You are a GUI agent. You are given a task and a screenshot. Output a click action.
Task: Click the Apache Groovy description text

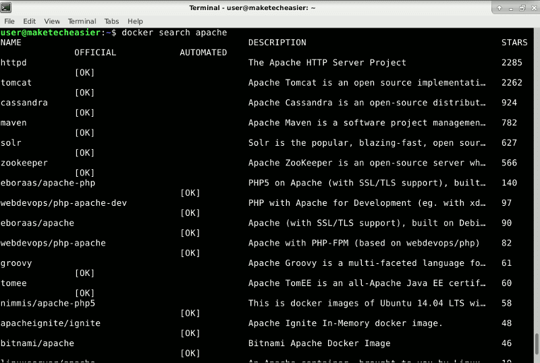click(367, 263)
